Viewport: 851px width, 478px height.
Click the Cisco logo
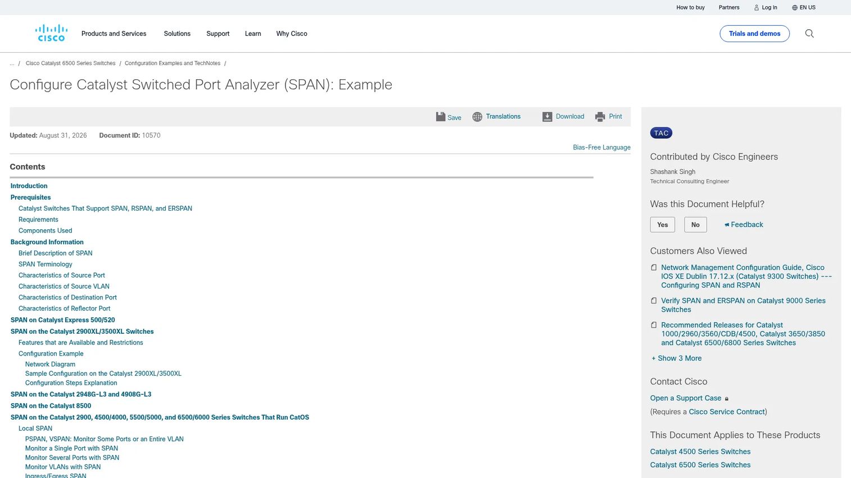tap(51, 33)
